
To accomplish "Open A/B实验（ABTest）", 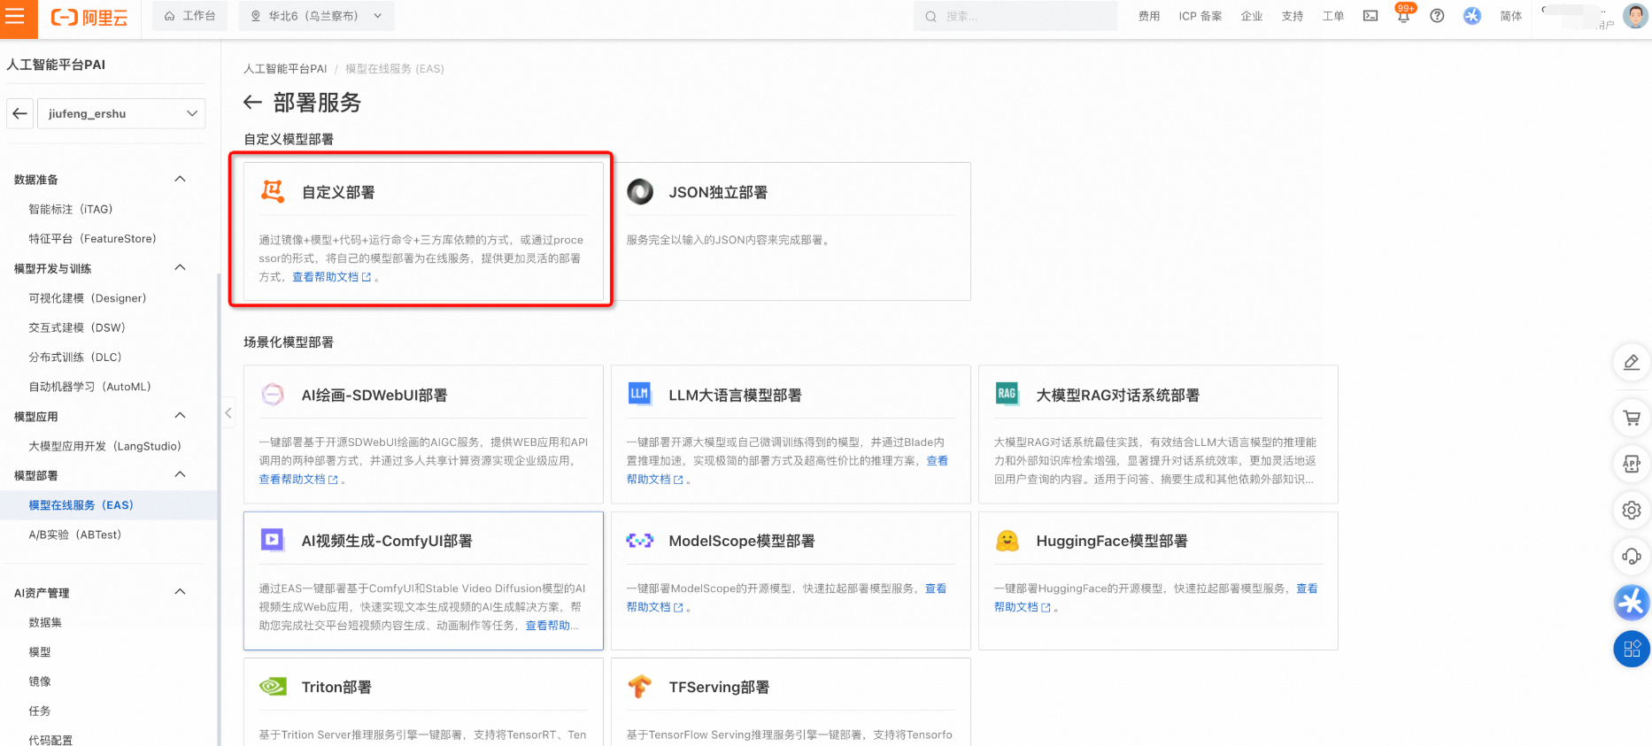I will click(75, 535).
